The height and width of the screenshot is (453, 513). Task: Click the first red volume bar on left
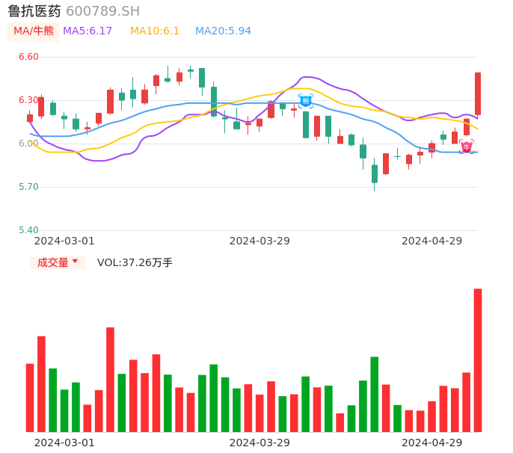pyautogui.click(x=30, y=398)
